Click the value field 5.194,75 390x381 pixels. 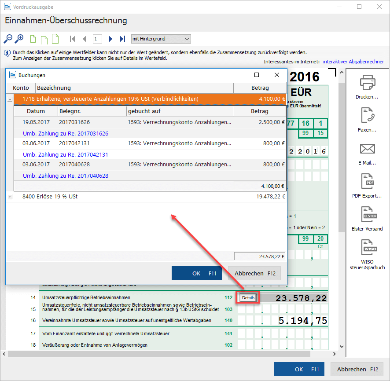(302, 321)
